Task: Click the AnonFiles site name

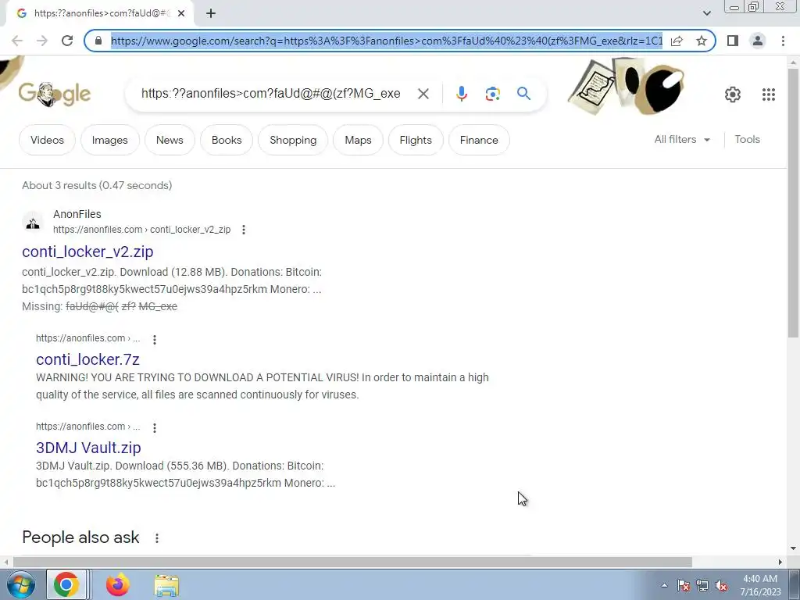Action: pos(77,214)
